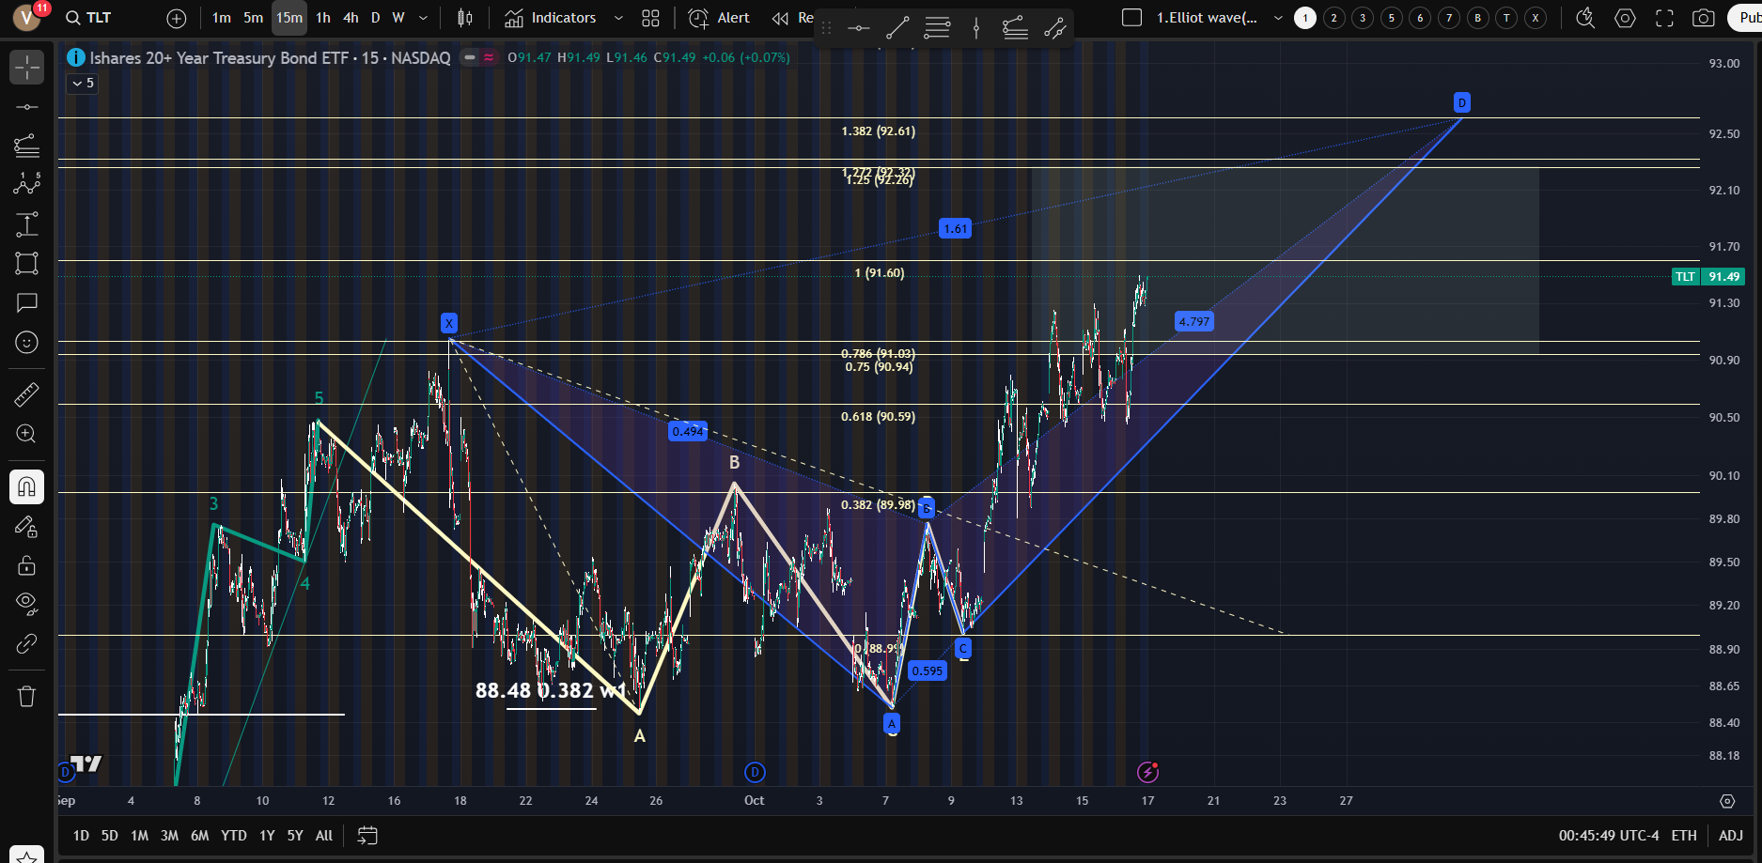Screen dimensions: 1762x863
Task: Open chart type candlestick selector
Action: [x=464, y=18]
